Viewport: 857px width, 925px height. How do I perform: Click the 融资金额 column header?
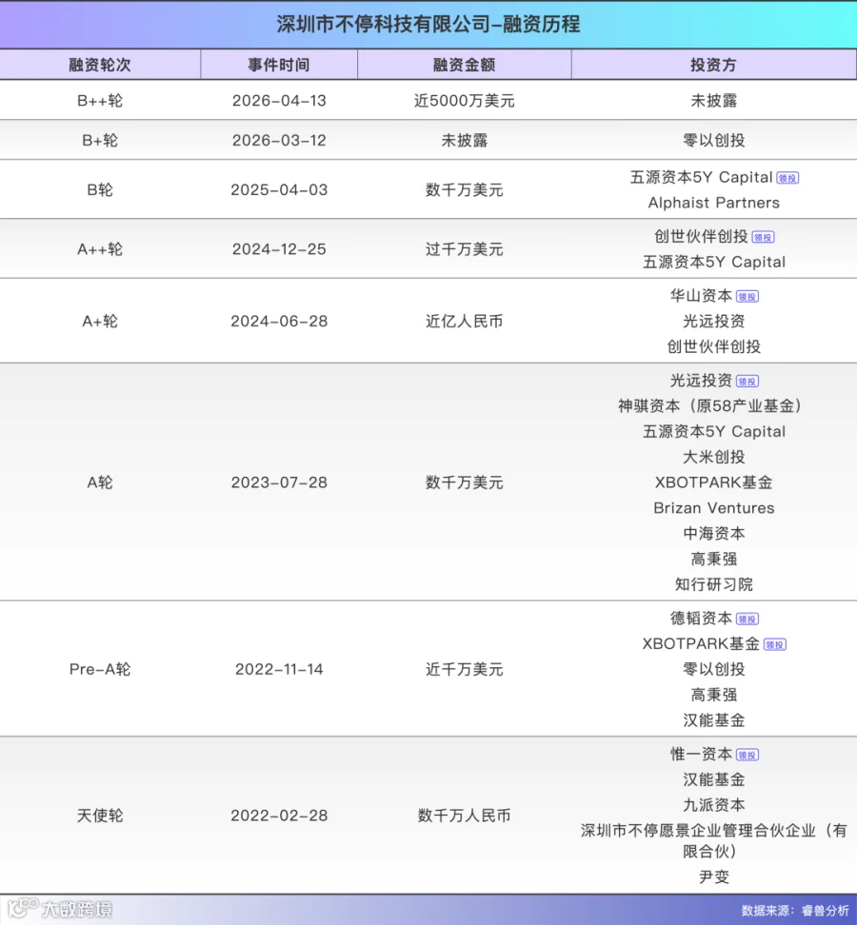click(464, 65)
